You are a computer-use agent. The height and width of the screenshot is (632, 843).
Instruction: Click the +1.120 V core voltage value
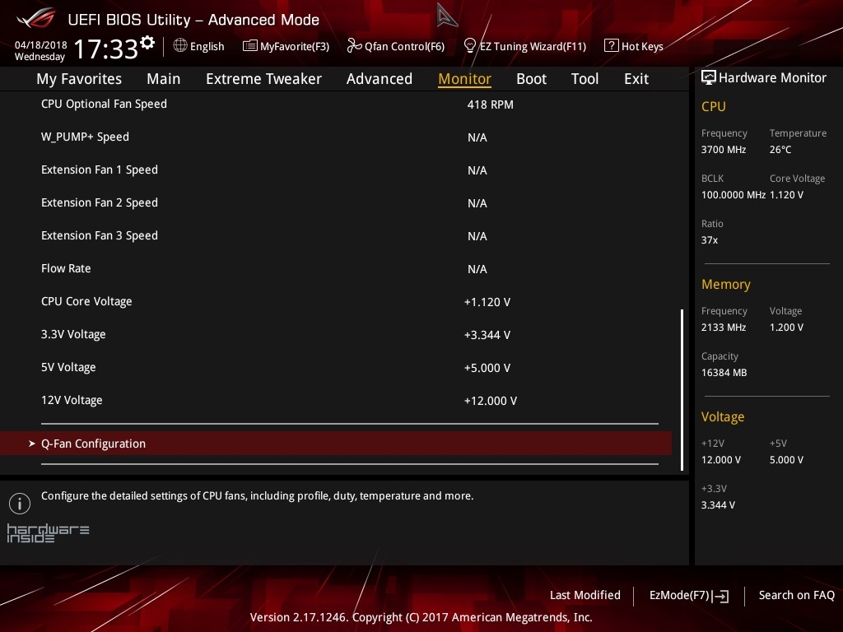tap(487, 302)
